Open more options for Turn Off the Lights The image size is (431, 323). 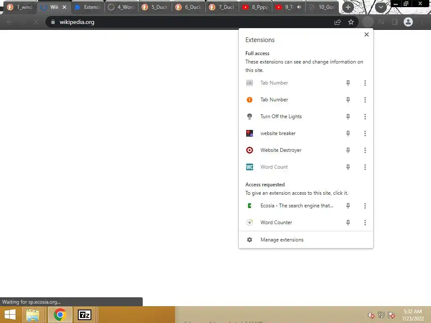coord(365,116)
